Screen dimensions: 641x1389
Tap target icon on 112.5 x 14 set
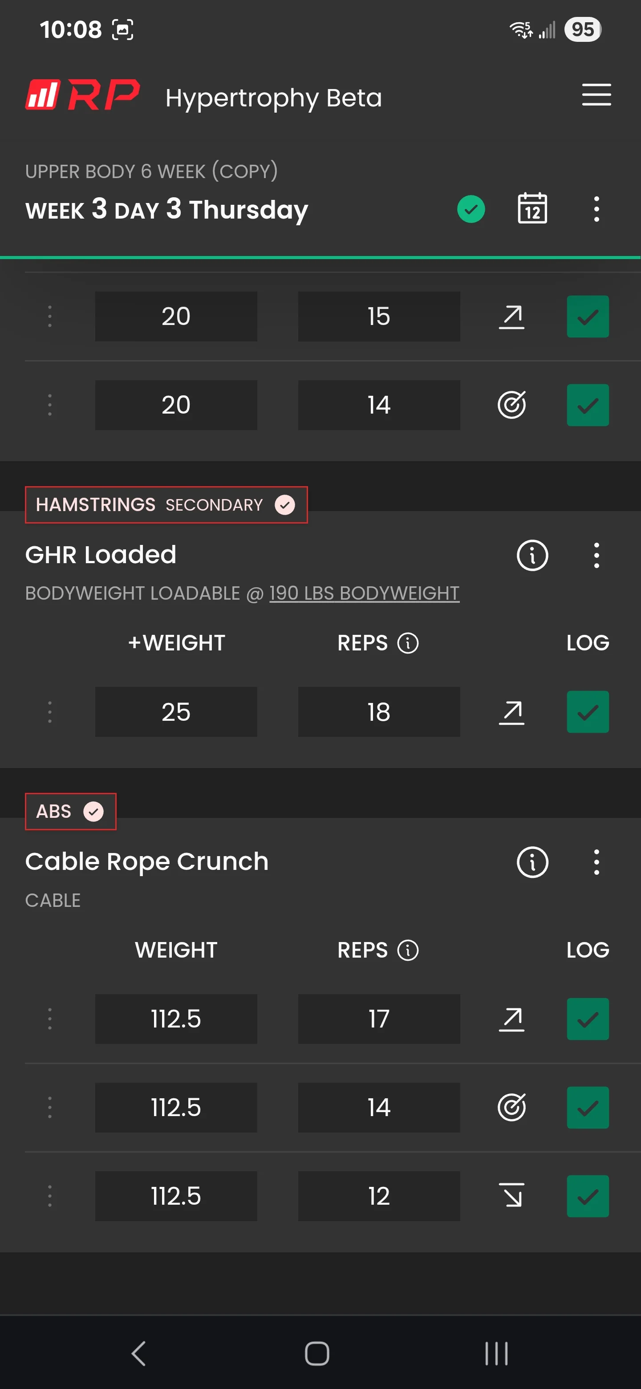pyautogui.click(x=511, y=1108)
